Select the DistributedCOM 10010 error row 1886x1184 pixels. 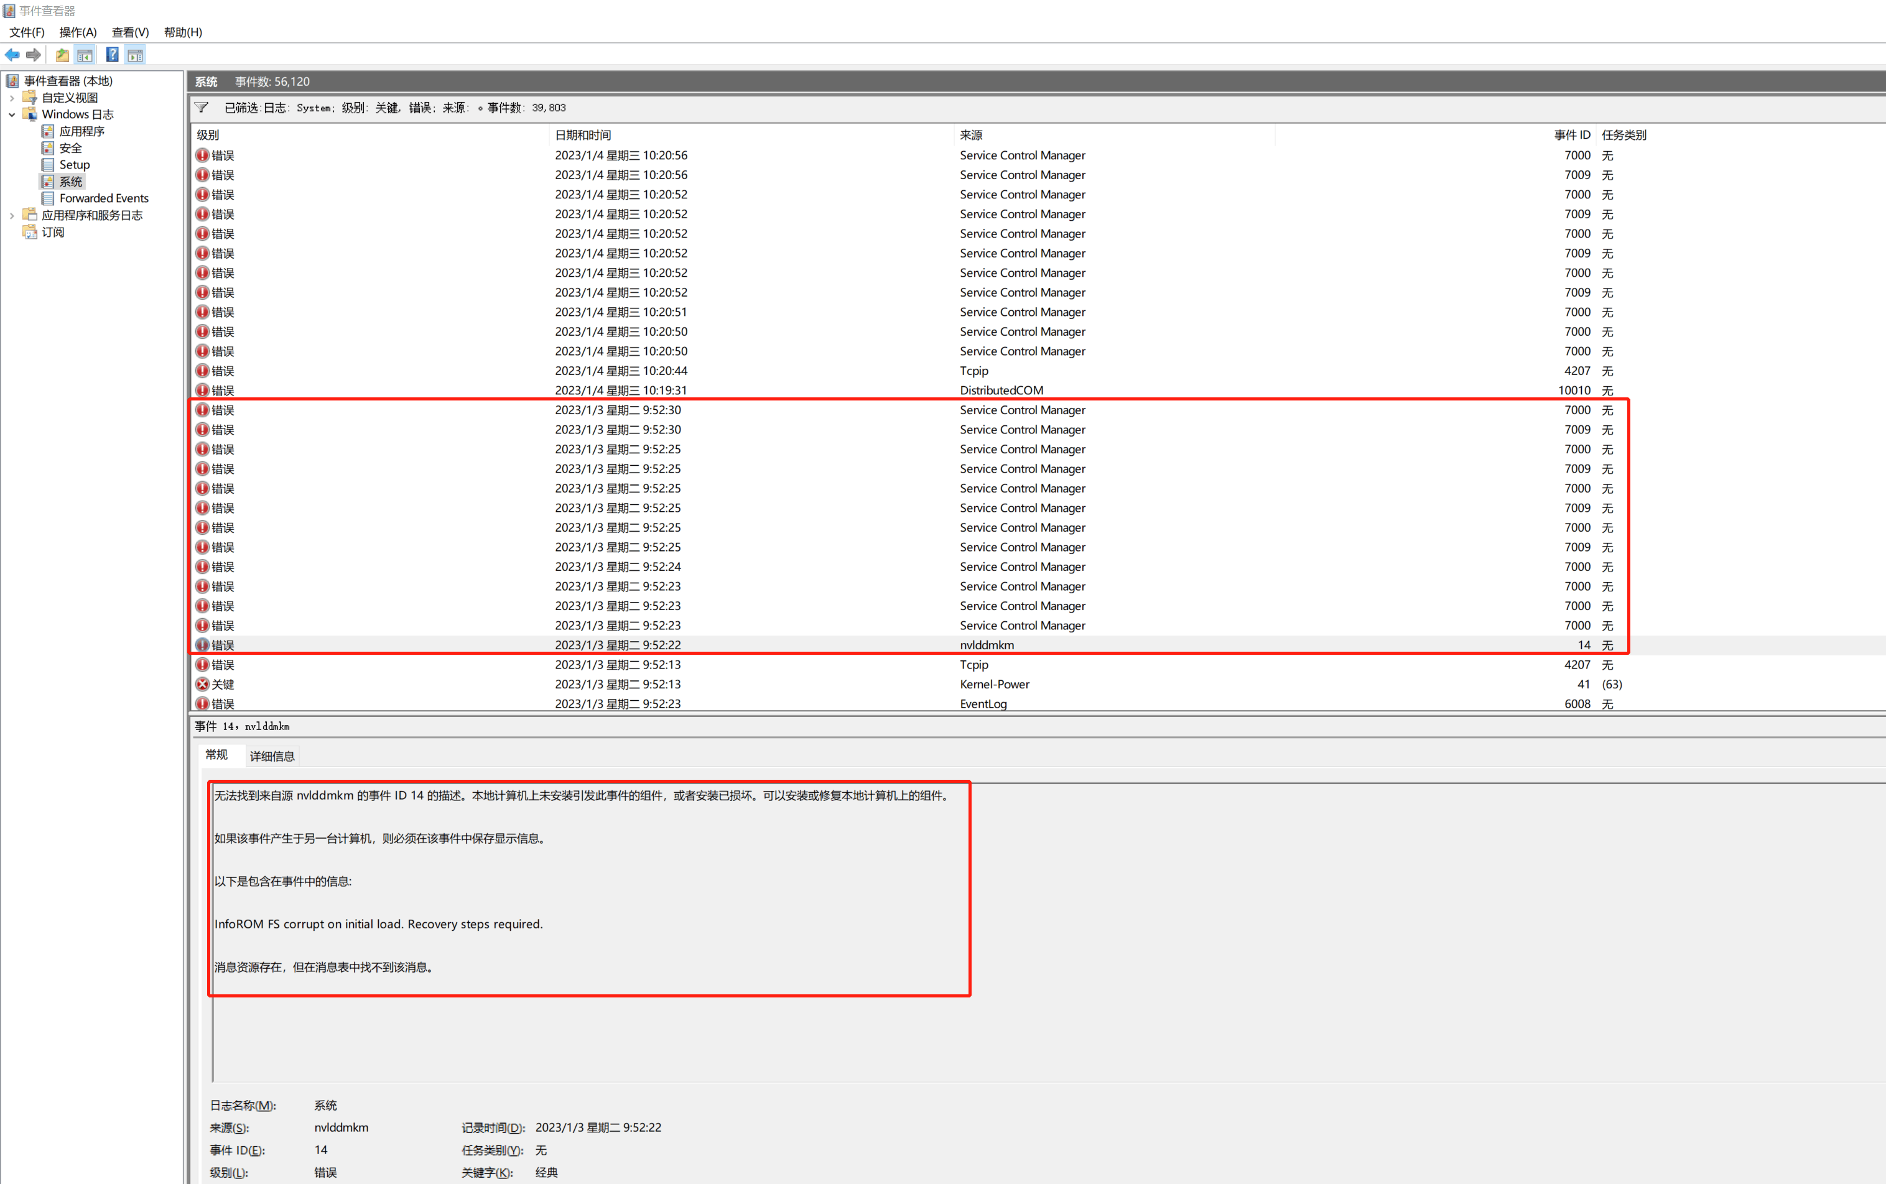[1001, 390]
